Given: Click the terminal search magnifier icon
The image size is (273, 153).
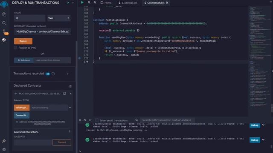Looking at the screenshot, I should pyautogui.click(x=136, y=120).
